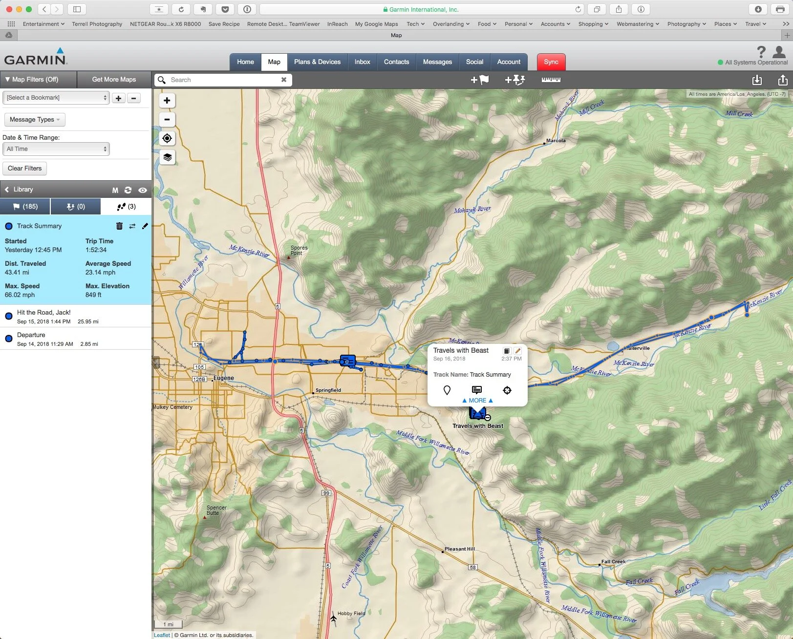This screenshot has width=793, height=639.
Task: Expand MORE options in the popup
Action: pos(477,400)
